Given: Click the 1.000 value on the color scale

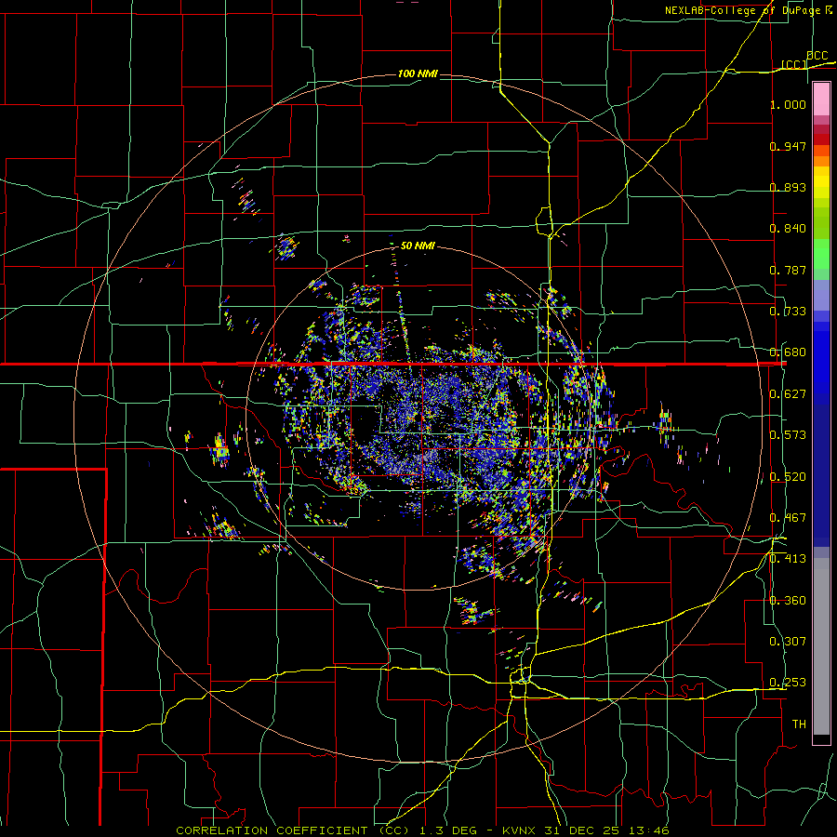Looking at the screenshot, I should (x=788, y=104).
